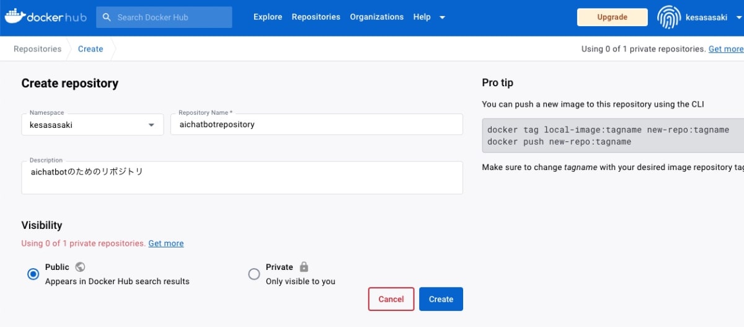Click the Description text area
The width and height of the screenshot is (744, 327).
(x=242, y=177)
